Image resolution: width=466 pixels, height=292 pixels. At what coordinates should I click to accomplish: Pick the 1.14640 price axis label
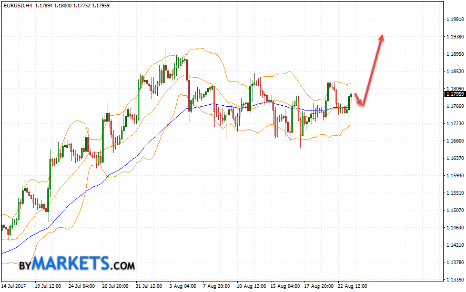(453, 228)
